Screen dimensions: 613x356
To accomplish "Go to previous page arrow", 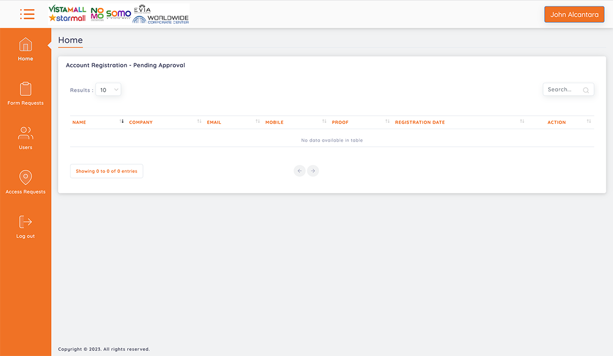I will point(299,171).
